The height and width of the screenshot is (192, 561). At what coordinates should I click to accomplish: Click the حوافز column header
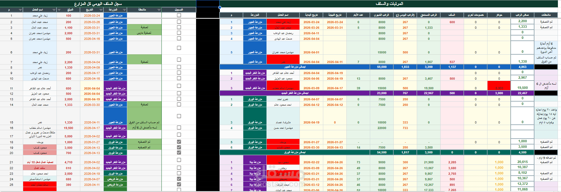tap(499, 15)
